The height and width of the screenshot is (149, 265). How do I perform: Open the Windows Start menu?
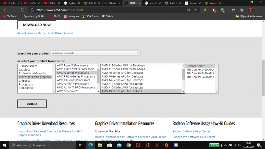[x=4, y=145]
